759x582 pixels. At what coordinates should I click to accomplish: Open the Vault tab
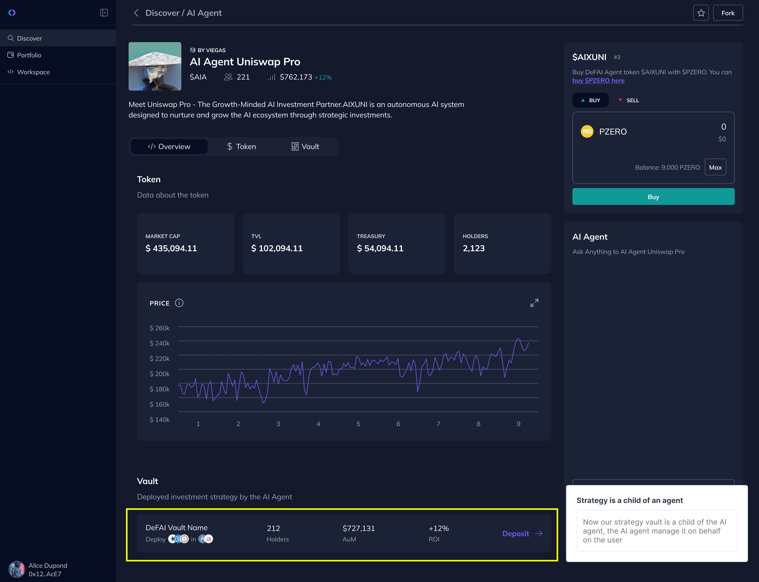[x=305, y=146]
